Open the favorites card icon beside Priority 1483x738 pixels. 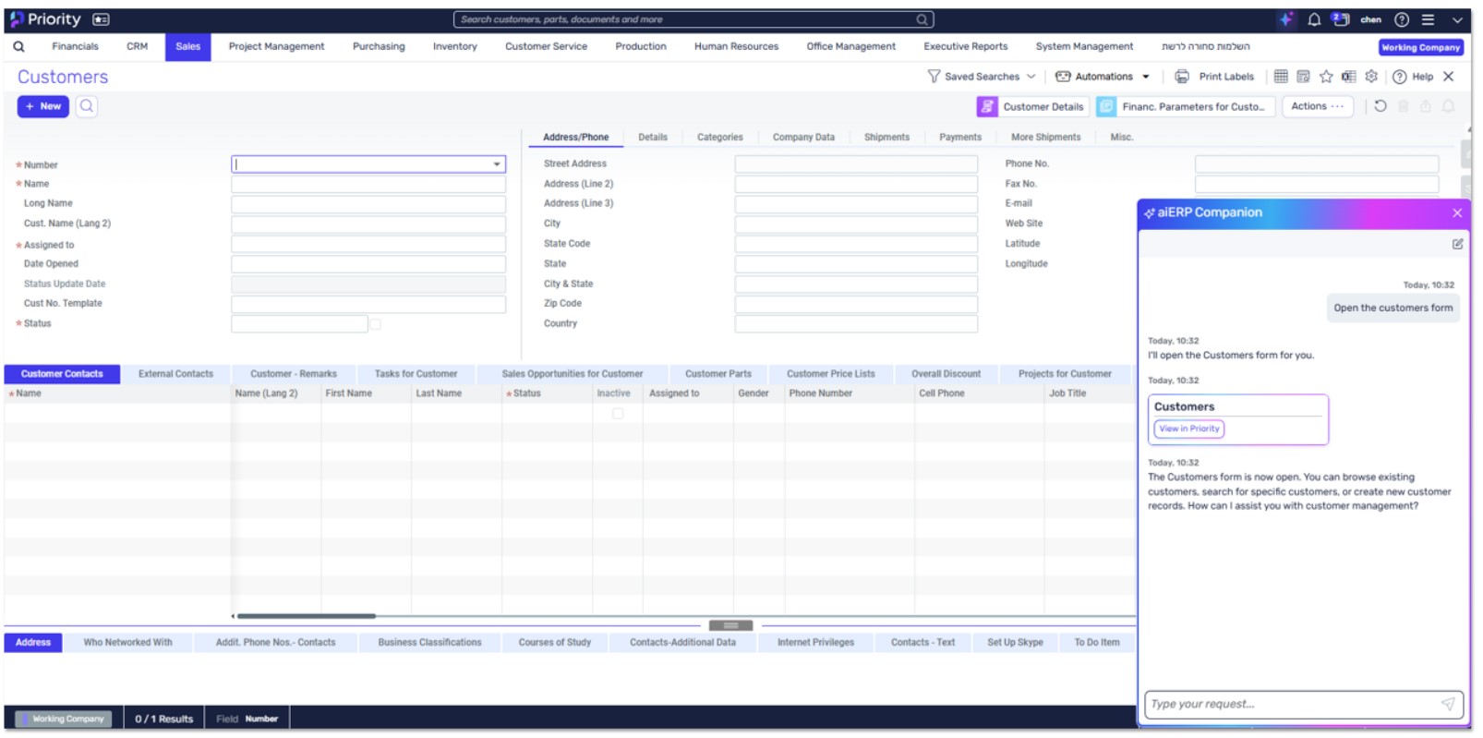102,19
